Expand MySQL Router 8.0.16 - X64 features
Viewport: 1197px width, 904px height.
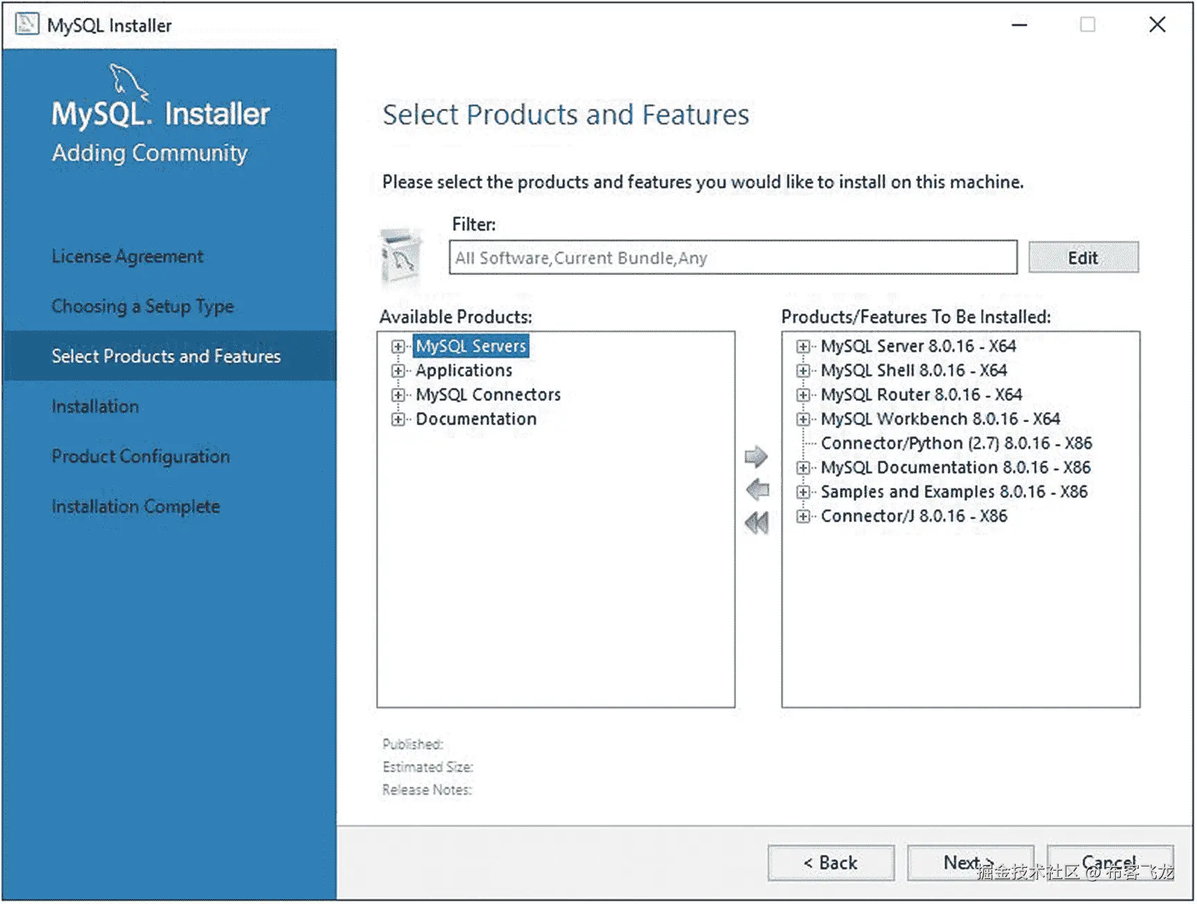click(803, 395)
